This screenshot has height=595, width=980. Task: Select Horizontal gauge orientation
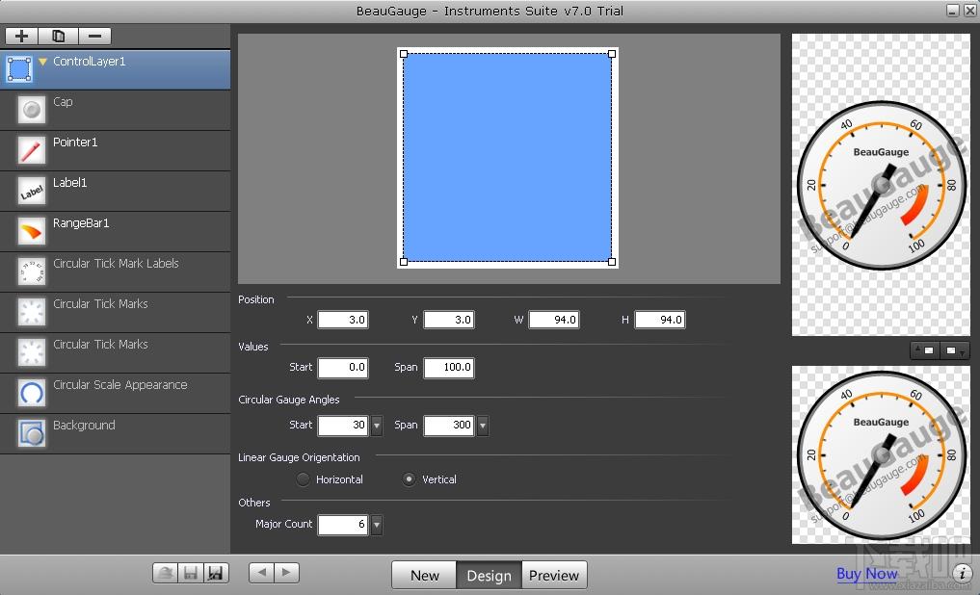coord(303,479)
